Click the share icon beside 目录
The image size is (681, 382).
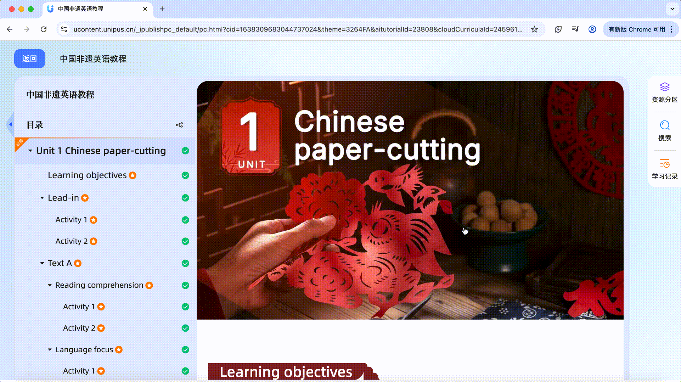pyautogui.click(x=179, y=125)
